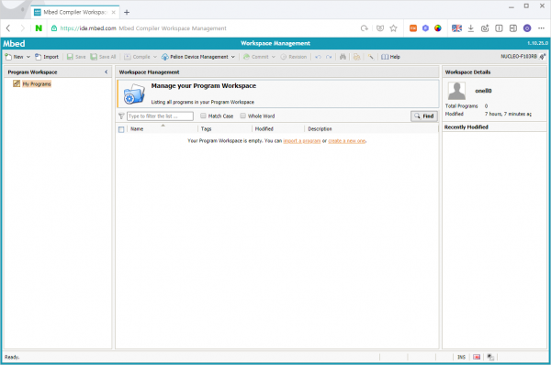The width and height of the screenshot is (551, 365).
Task: Click the user avatar in Workspace Details
Action: coord(456,91)
